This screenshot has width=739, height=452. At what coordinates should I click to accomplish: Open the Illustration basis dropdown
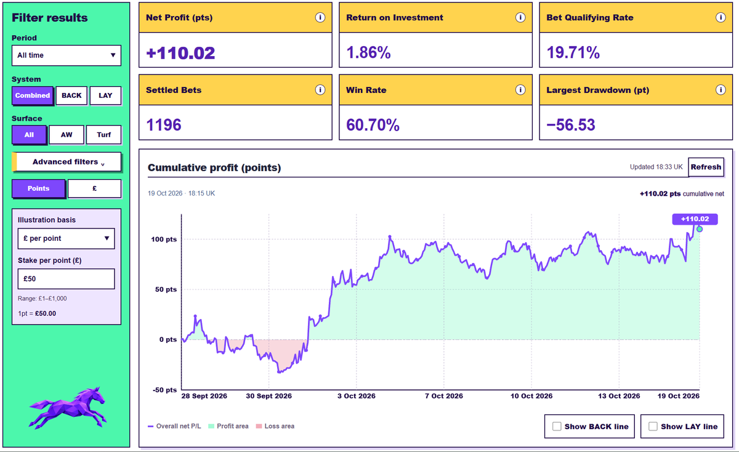click(x=67, y=238)
